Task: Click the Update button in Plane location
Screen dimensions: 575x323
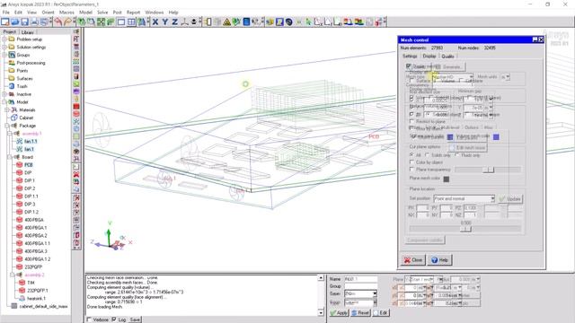Action: 510,199
